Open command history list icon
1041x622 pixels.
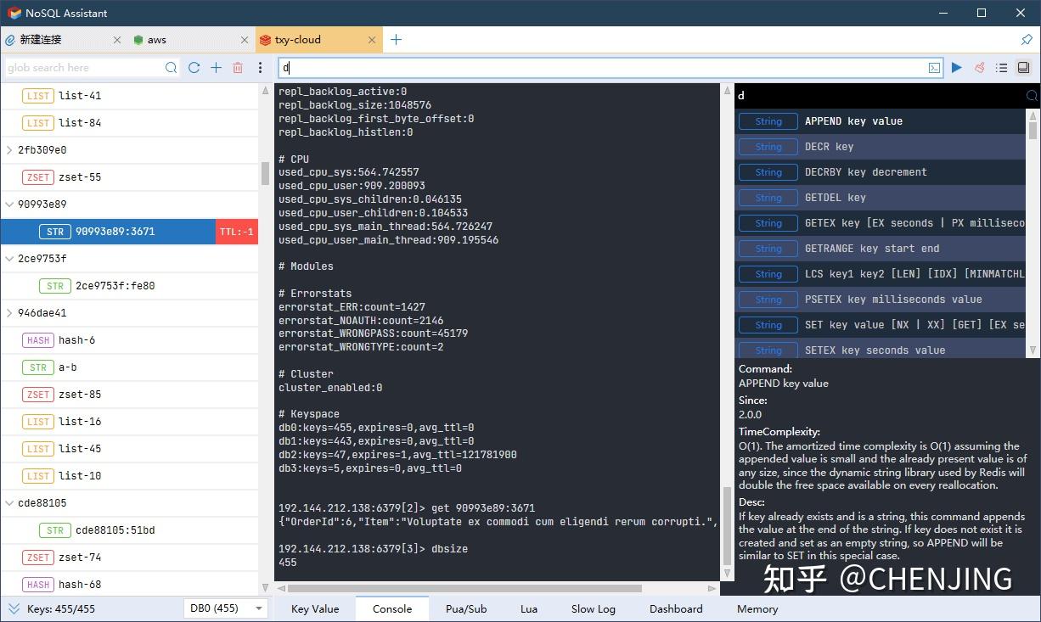pos(1002,67)
